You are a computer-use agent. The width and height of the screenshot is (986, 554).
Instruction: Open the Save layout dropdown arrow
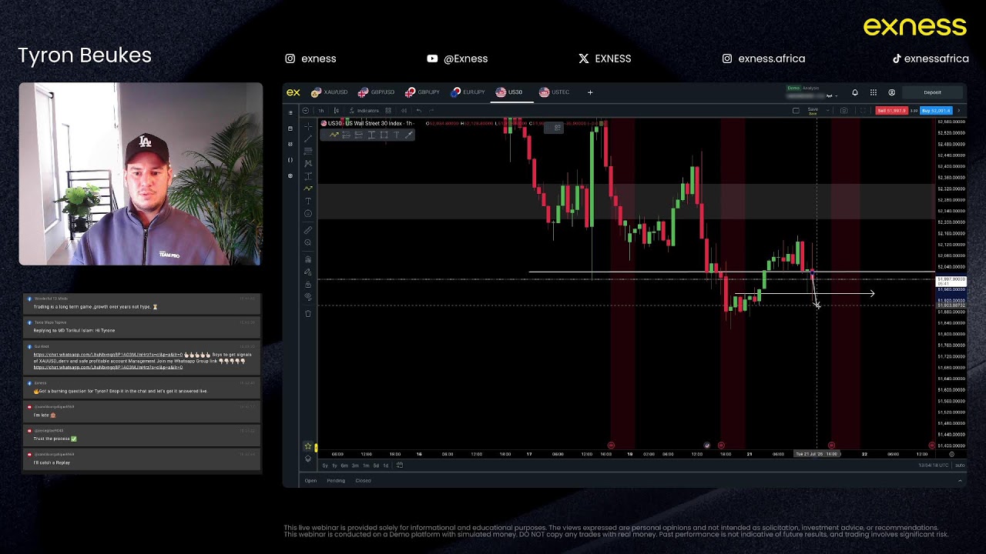coord(828,111)
